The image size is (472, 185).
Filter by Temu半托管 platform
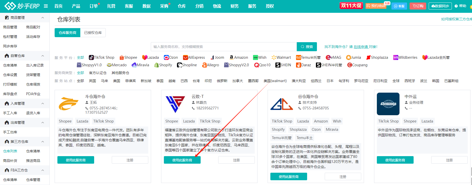pos(308,57)
